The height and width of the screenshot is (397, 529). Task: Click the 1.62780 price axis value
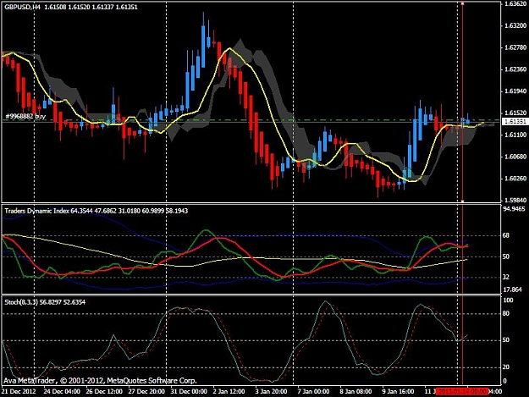coord(515,47)
